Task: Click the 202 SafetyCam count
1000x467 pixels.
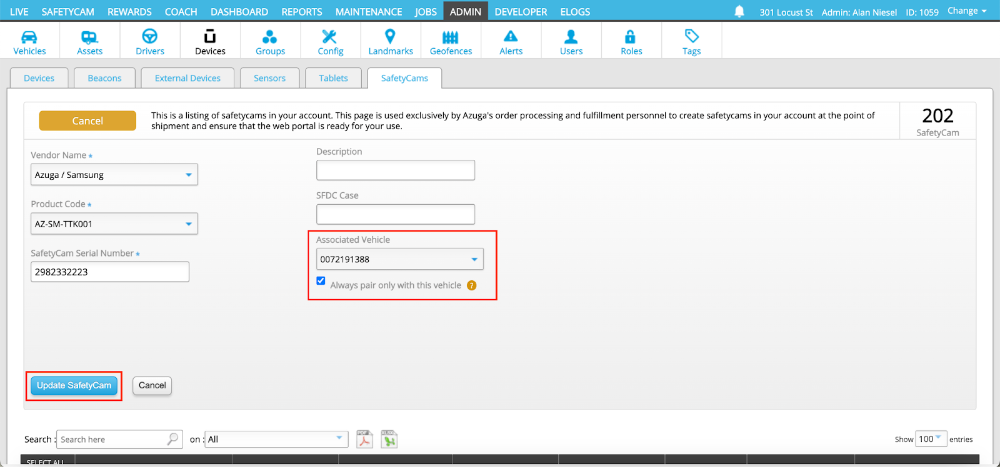Action: (x=937, y=121)
